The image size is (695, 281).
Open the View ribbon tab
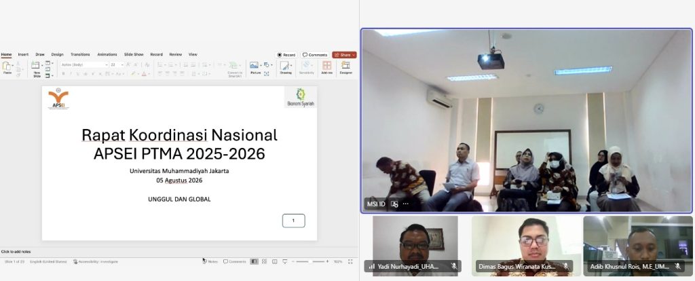[193, 54]
